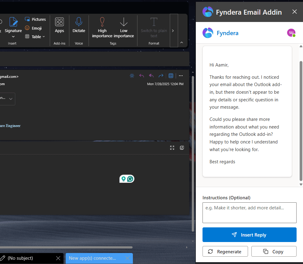303x264 pixels.
Task: Copy the generated reply text
Action: 274,251
